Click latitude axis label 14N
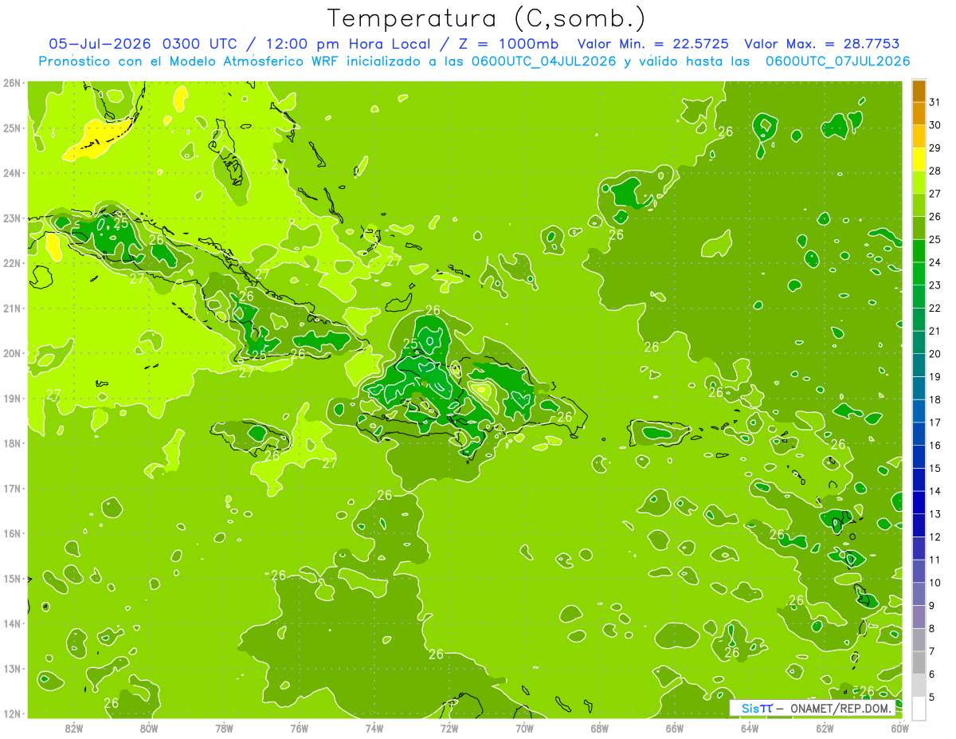Viewport: 956px width, 739px height. (x=12, y=623)
